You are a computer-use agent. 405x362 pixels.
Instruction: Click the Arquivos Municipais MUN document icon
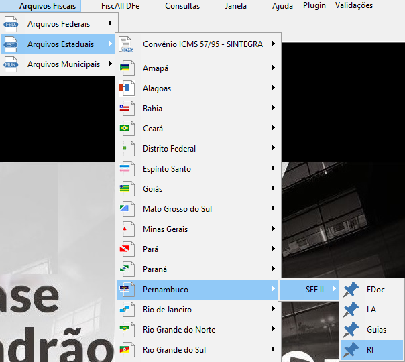[11, 64]
